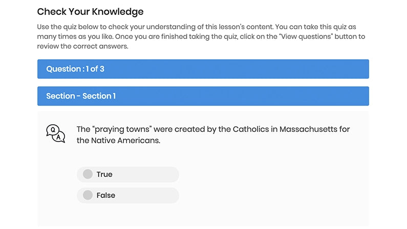The image size is (407, 229).
Task: Click the "False" answer label text
Action: 106,195
